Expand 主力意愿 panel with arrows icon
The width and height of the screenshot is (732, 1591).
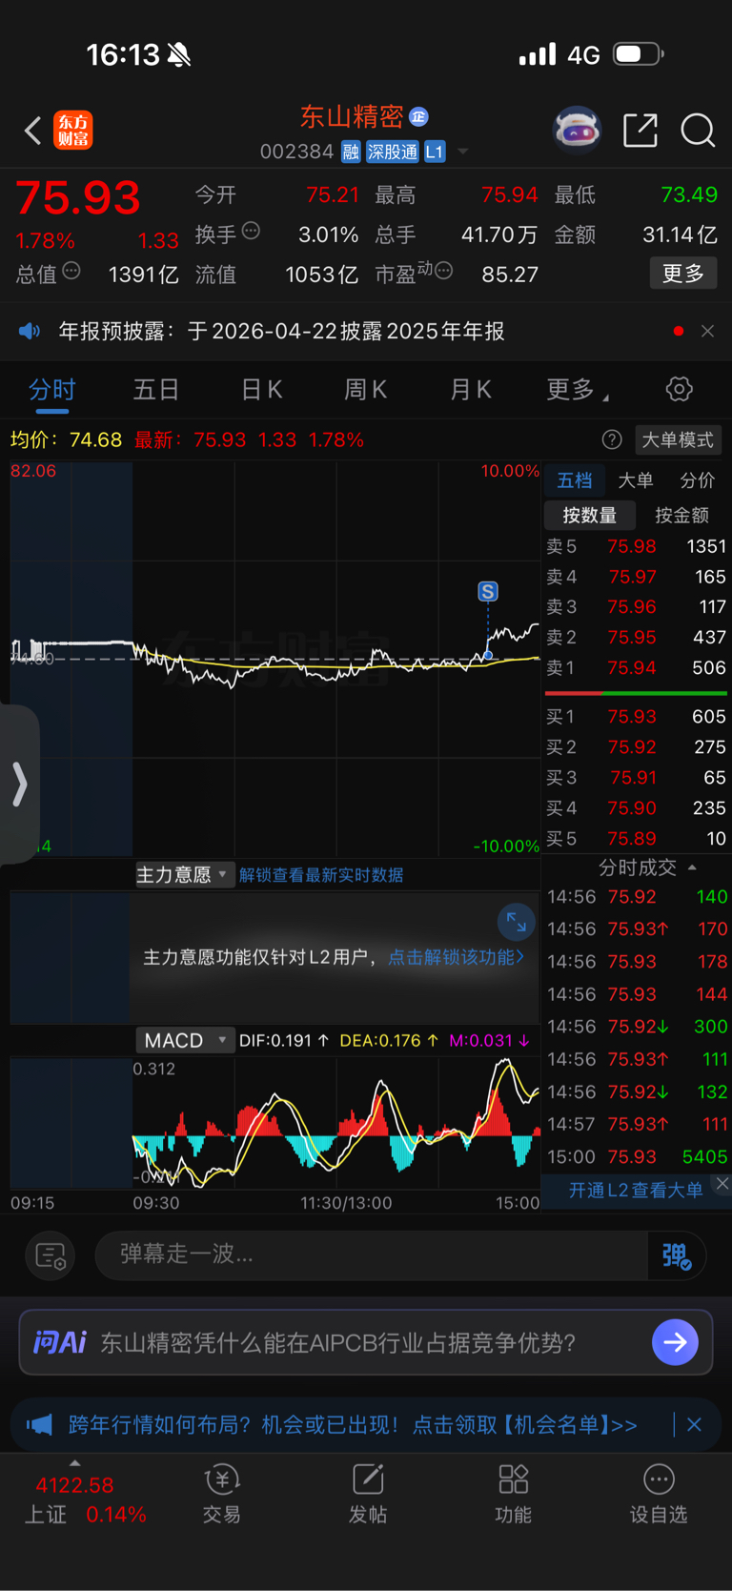point(516,922)
